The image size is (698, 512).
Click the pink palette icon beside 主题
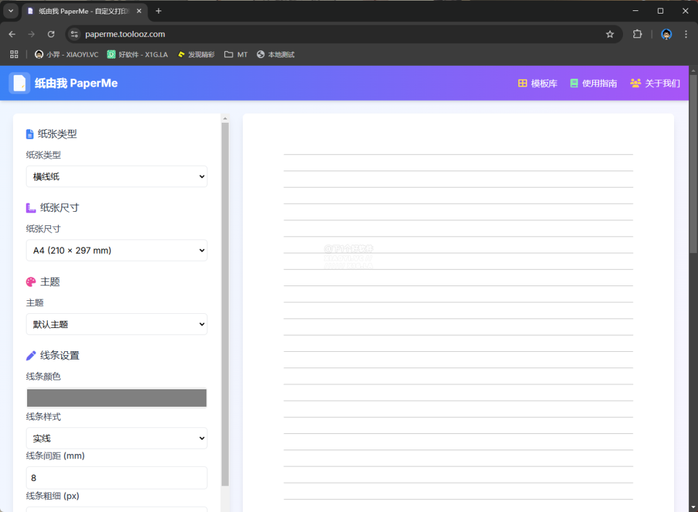pyautogui.click(x=31, y=282)
